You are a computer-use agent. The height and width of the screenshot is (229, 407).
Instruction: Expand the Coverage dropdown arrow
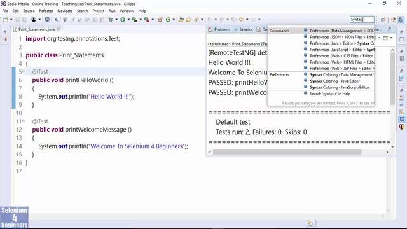pos(141,20)
